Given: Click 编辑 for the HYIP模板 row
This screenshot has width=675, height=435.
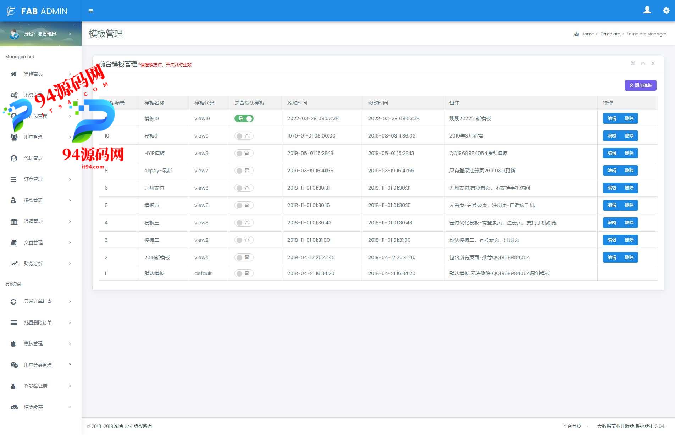Looking at the screenshot, I should pos(612,153).
